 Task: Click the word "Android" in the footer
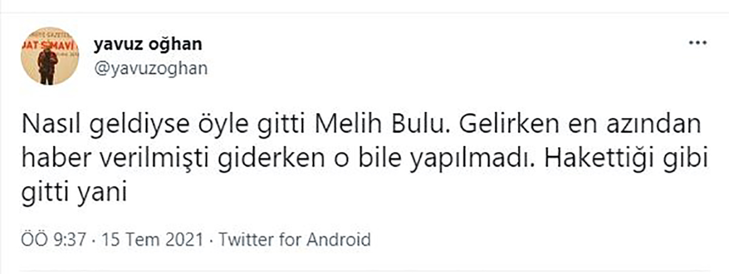pyautogui.click(x=338, y=239)
